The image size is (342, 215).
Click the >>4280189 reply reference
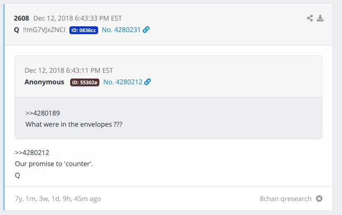[x=43, y=113]
